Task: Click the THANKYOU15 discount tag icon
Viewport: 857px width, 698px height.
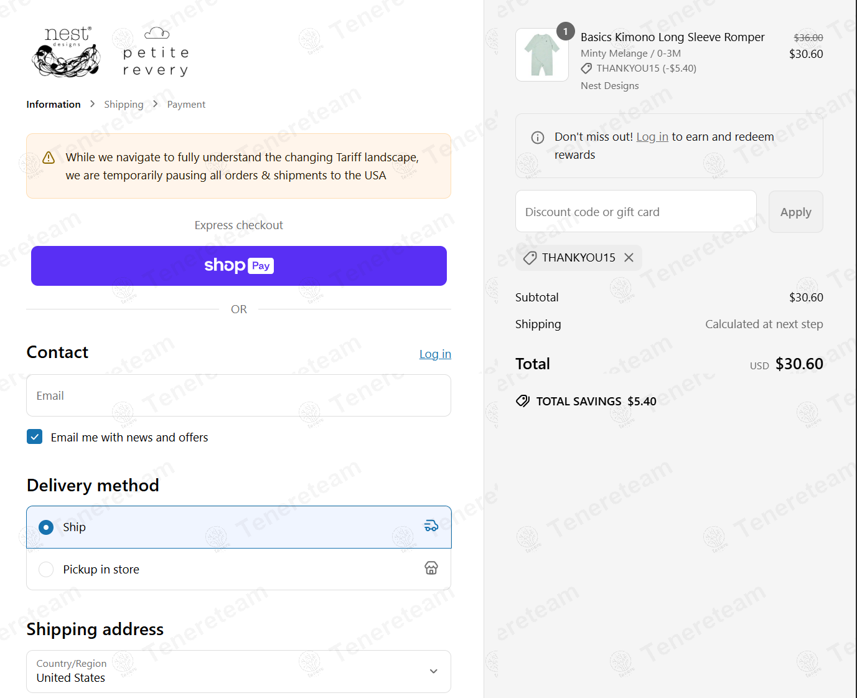Action: (530, 258)
